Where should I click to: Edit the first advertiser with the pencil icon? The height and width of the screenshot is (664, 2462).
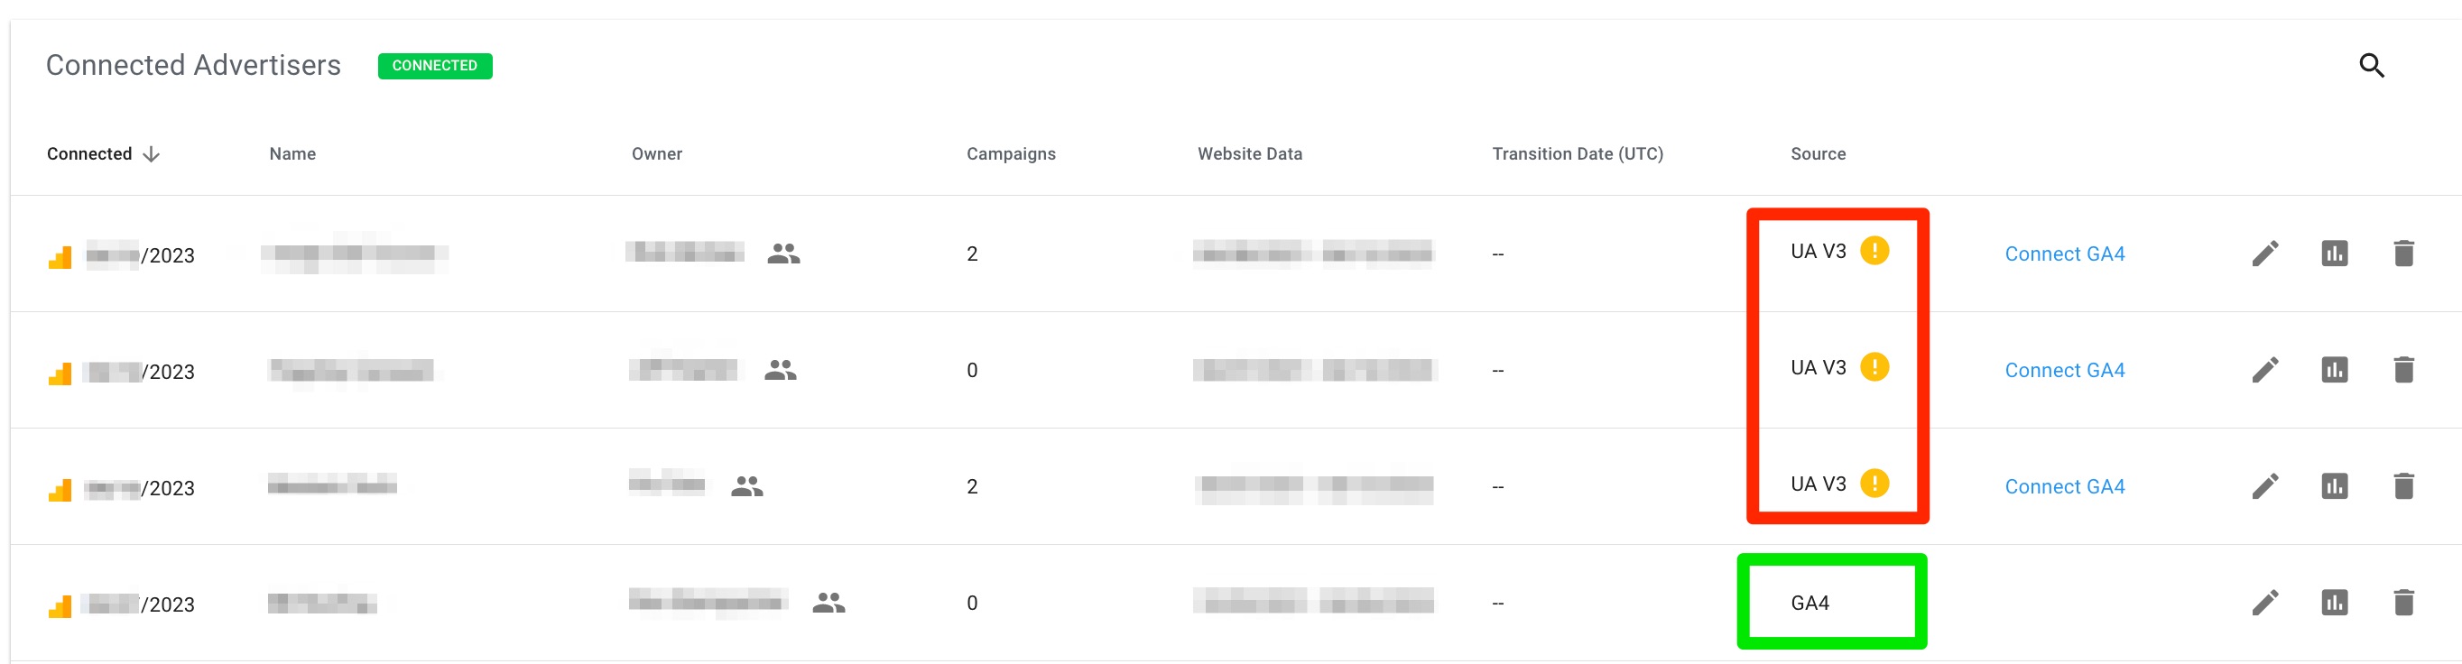pyautogui.click(x=2264, y=254)
